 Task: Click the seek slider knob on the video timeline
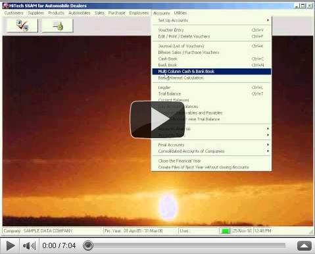click(x=88, y=245)
